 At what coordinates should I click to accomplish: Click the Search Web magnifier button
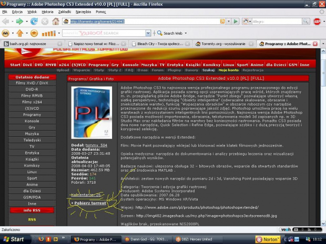tap(160, 33)
